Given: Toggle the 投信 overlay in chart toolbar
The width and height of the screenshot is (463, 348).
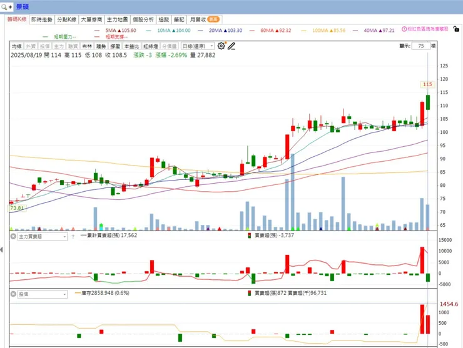Looking at the screenshot, I should pos(45,46).
